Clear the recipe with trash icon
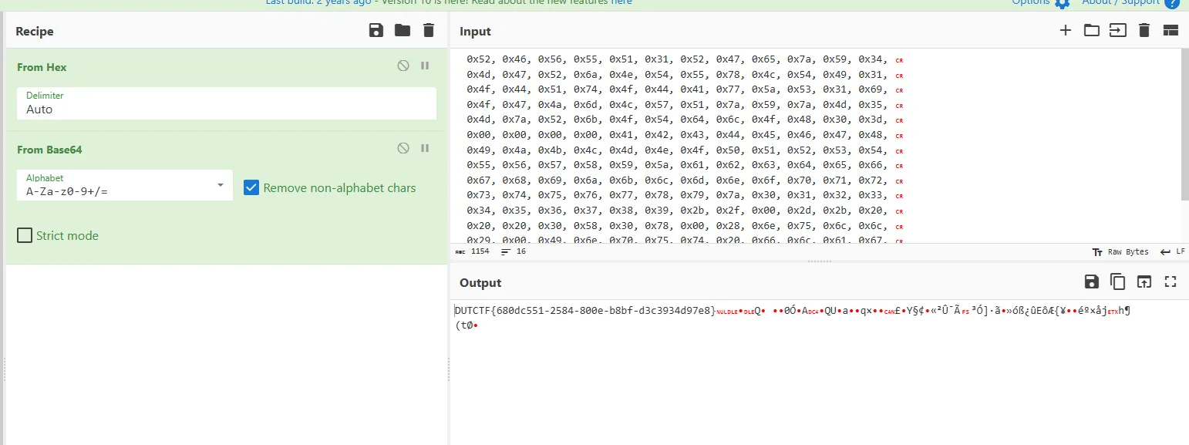This screenshot has width=1189, height=445. (x=429, y=31)
